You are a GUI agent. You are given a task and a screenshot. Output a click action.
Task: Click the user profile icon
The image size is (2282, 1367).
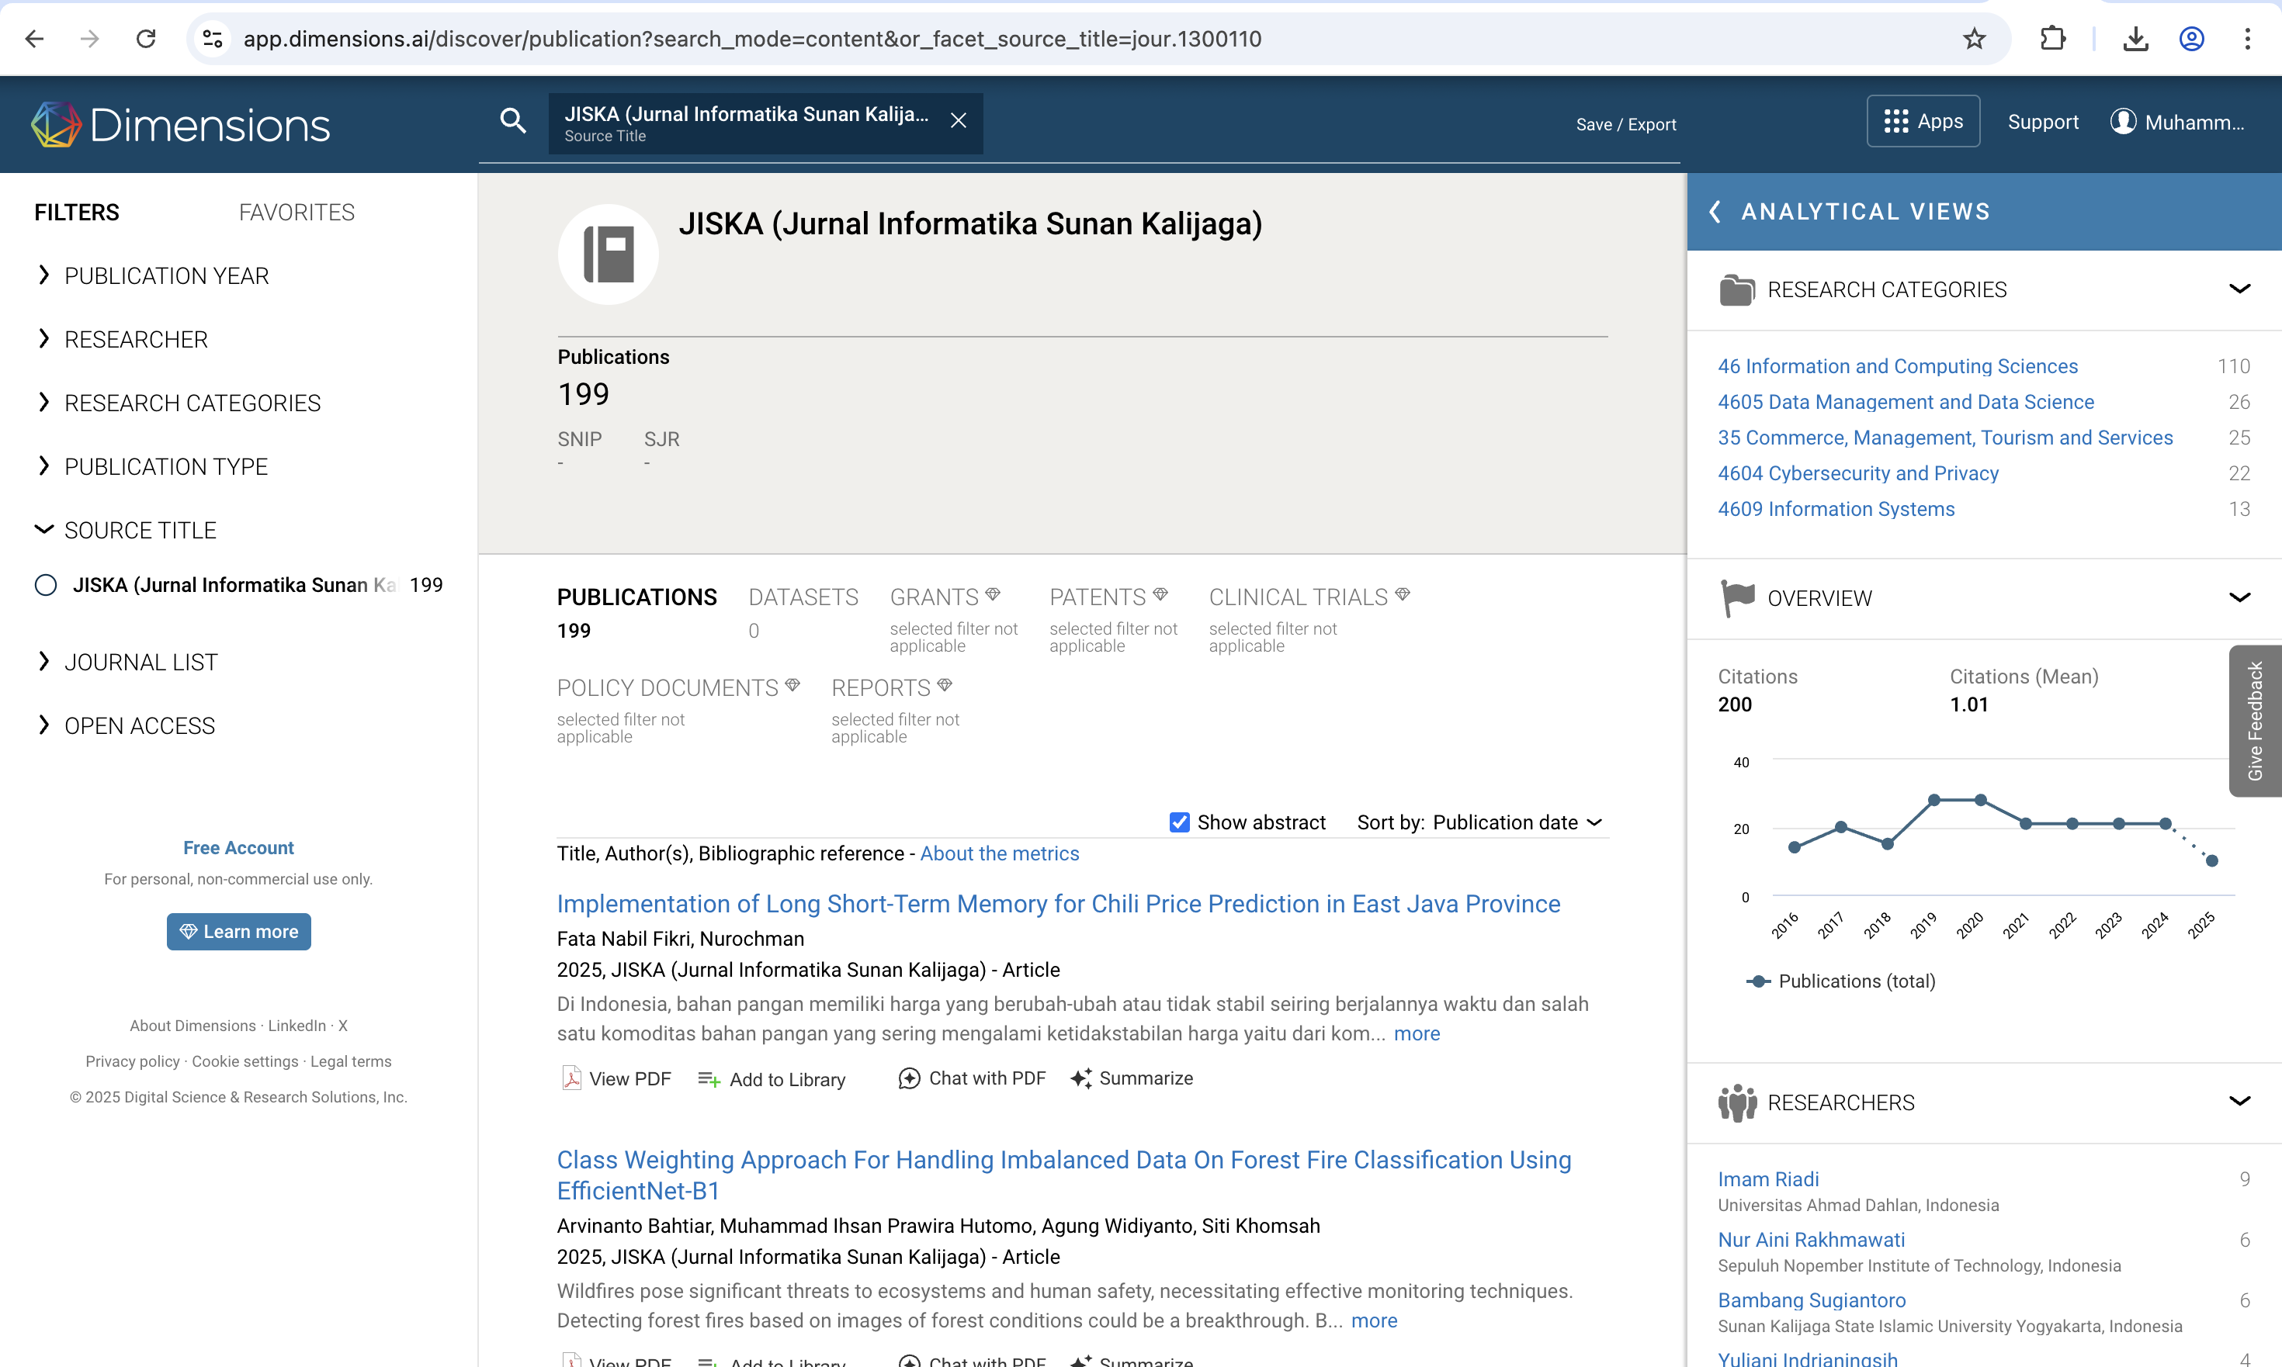(2123, 122)
